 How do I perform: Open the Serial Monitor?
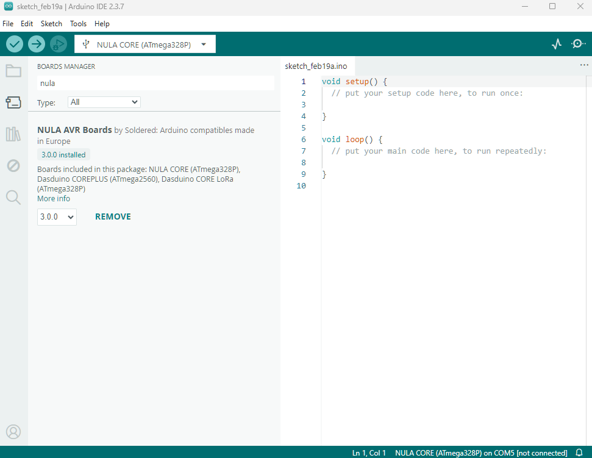coord(578,44)
